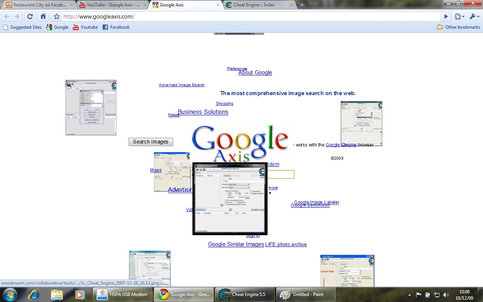Launch Internet Explorer from the taskbar
Screen dimensions: 483x302
click(34, 294)
